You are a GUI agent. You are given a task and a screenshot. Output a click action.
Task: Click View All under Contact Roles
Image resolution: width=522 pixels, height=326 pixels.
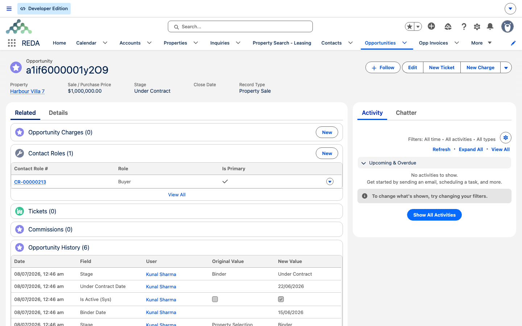(177, 195)
